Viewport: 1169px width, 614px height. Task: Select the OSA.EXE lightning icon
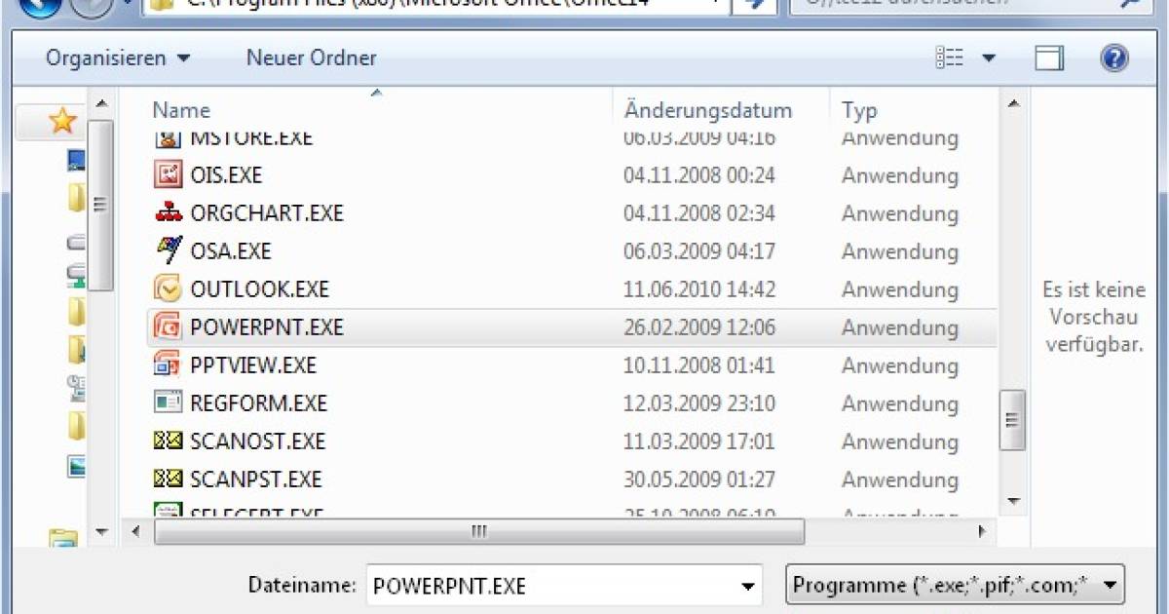point(167,250)
